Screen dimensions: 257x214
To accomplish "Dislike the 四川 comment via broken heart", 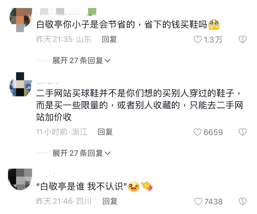I will tap(243, 201).
